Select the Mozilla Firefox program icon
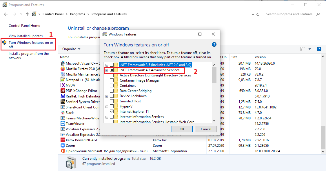Screen dimensions: 326x171 click(63, 69)
